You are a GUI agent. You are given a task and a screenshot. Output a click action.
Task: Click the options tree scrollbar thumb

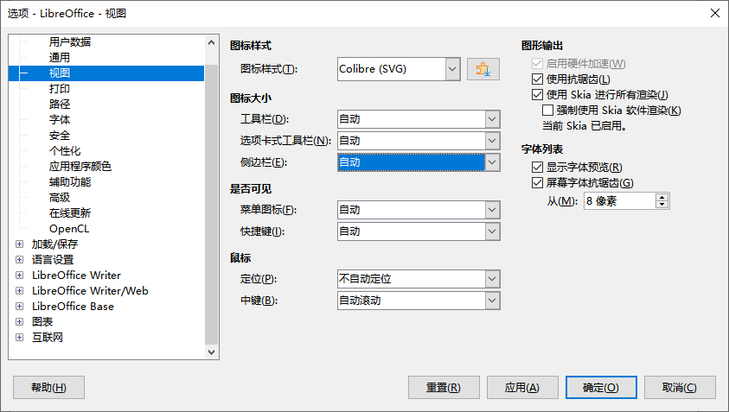tap(212, 205)
